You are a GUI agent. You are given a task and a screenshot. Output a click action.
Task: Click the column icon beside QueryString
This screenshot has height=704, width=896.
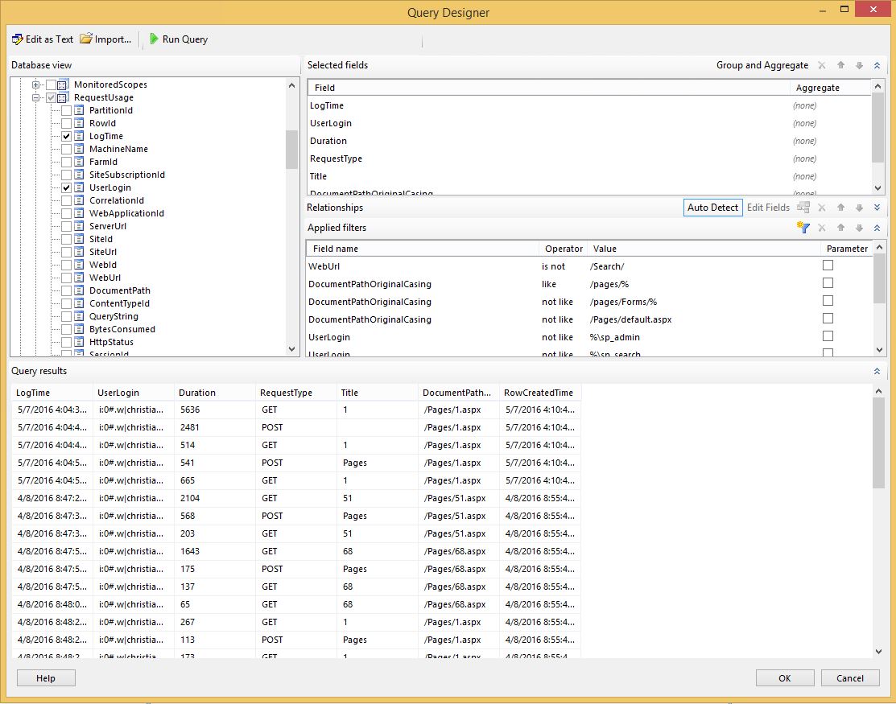point(79,316)
